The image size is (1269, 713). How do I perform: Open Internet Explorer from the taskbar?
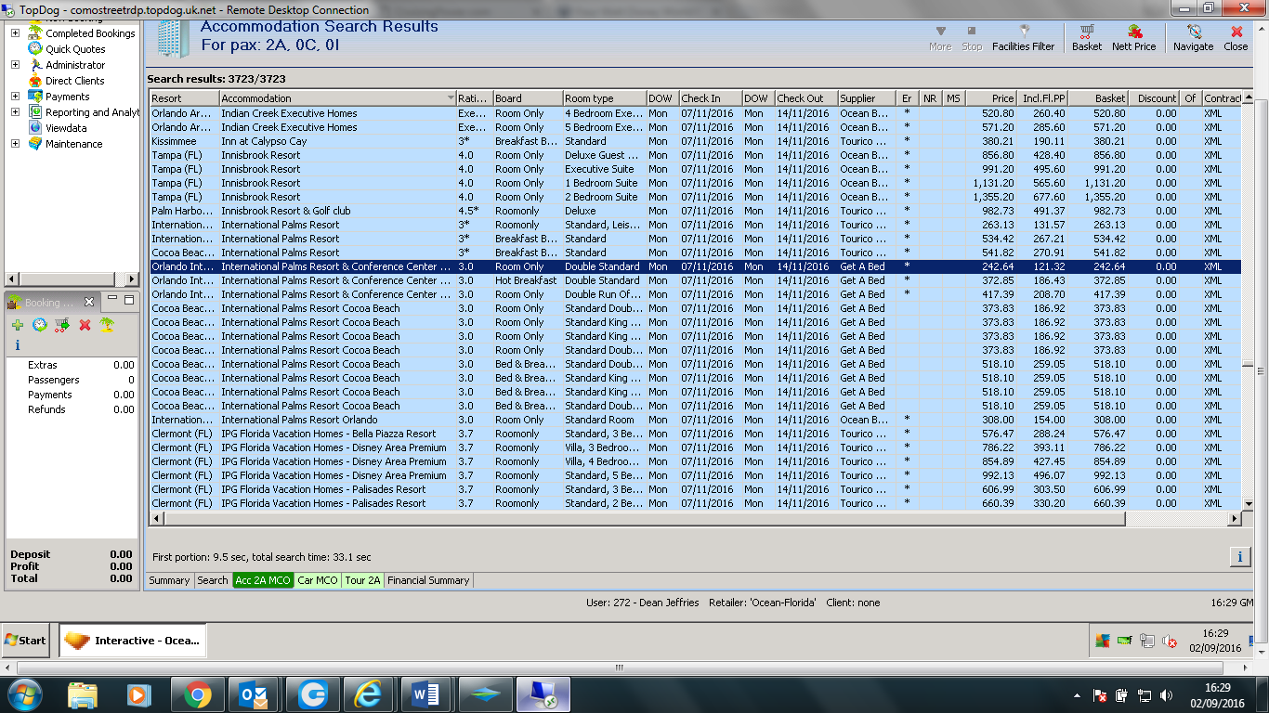click(x=368, y=694)
